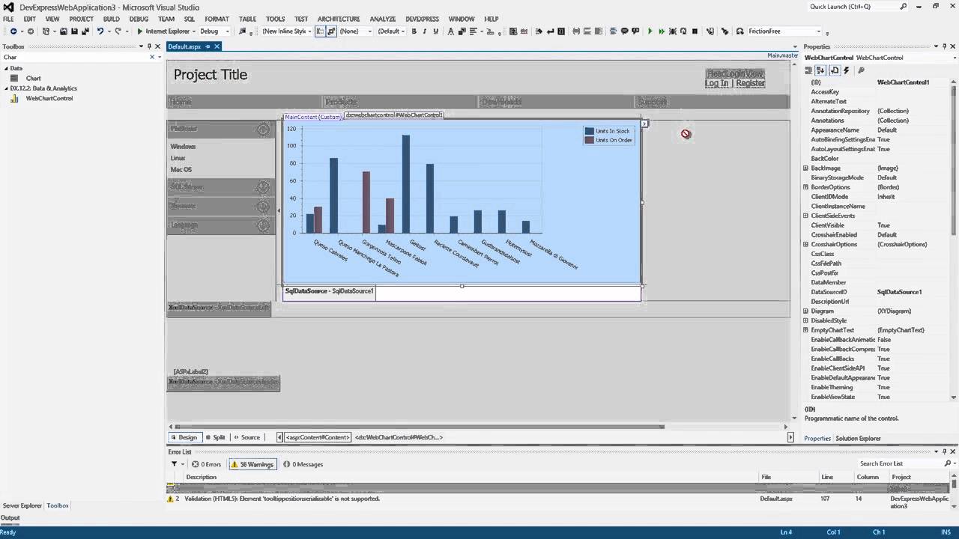Show properties in Categorized view
The width and height of the screenshot is (959, 539).
(809, 70)
